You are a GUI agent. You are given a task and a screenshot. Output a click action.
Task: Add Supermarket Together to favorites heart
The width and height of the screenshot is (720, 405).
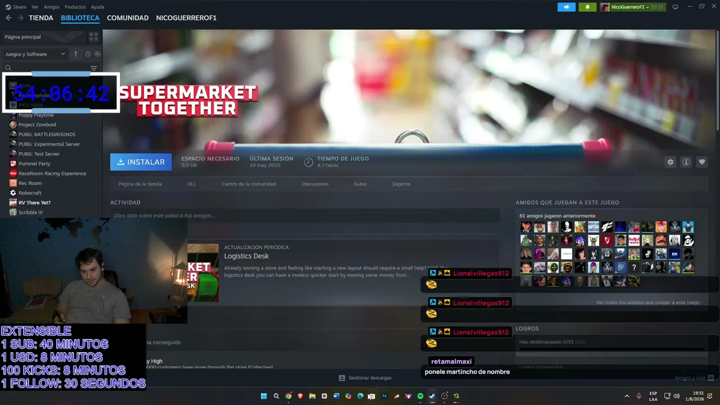(x=701, y=162)
